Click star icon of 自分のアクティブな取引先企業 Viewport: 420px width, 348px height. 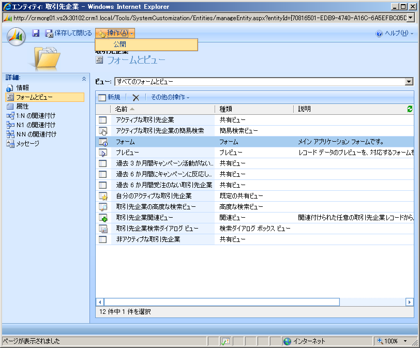pos(103,196)
